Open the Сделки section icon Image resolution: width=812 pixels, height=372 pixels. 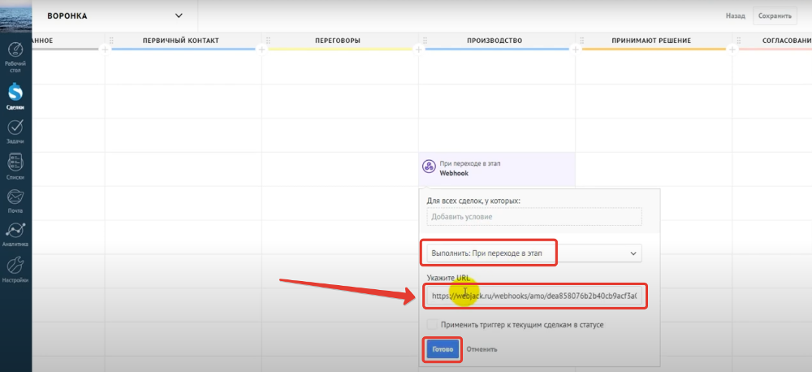click(x=15, y=97)
